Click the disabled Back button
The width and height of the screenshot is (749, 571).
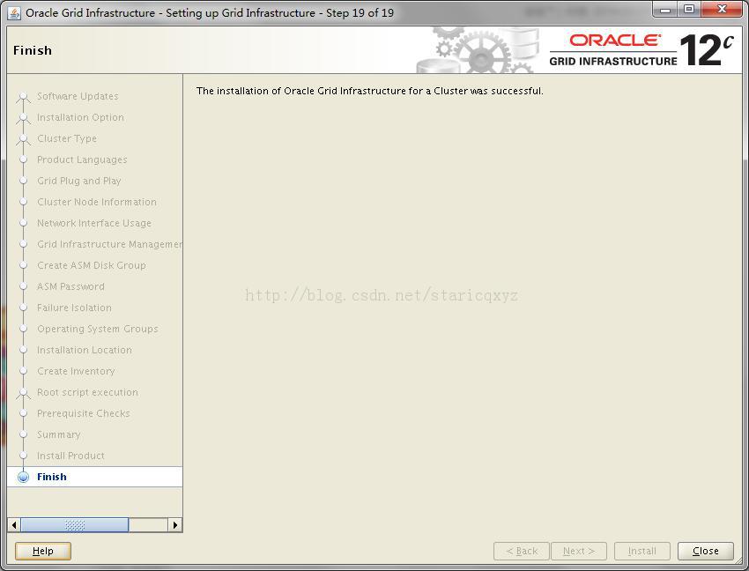(x=522, y=551)
